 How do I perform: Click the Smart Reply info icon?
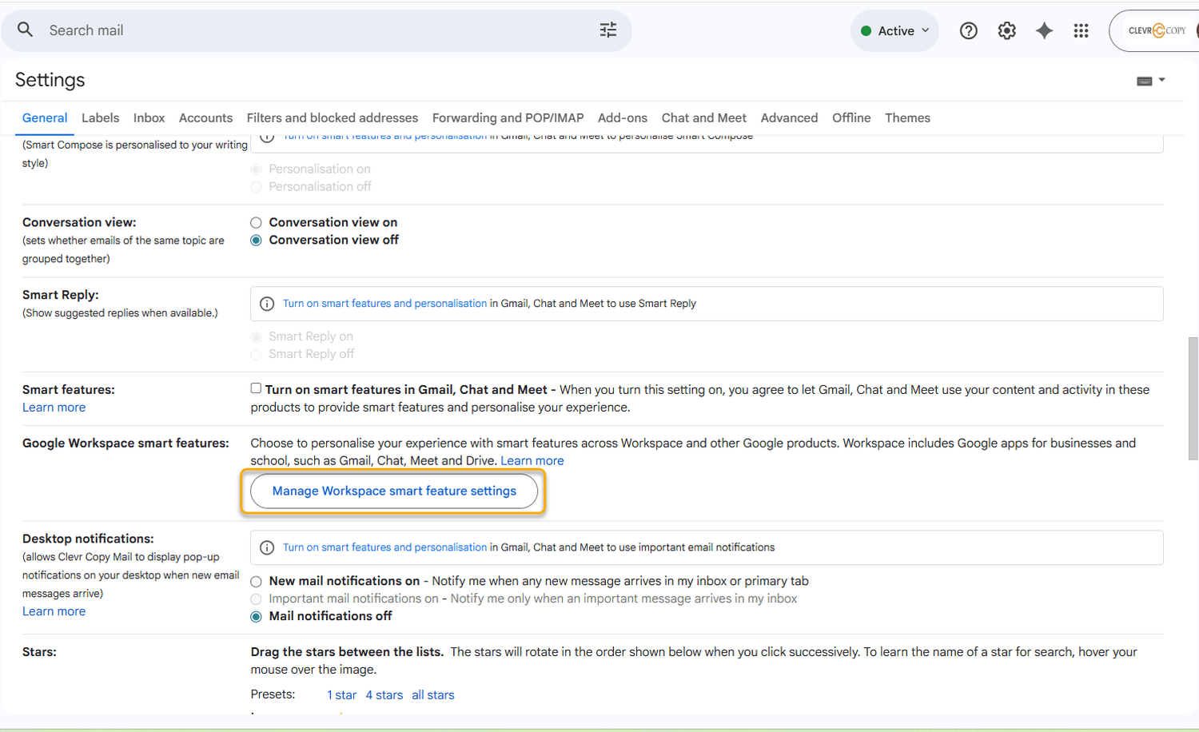(267, 304)
